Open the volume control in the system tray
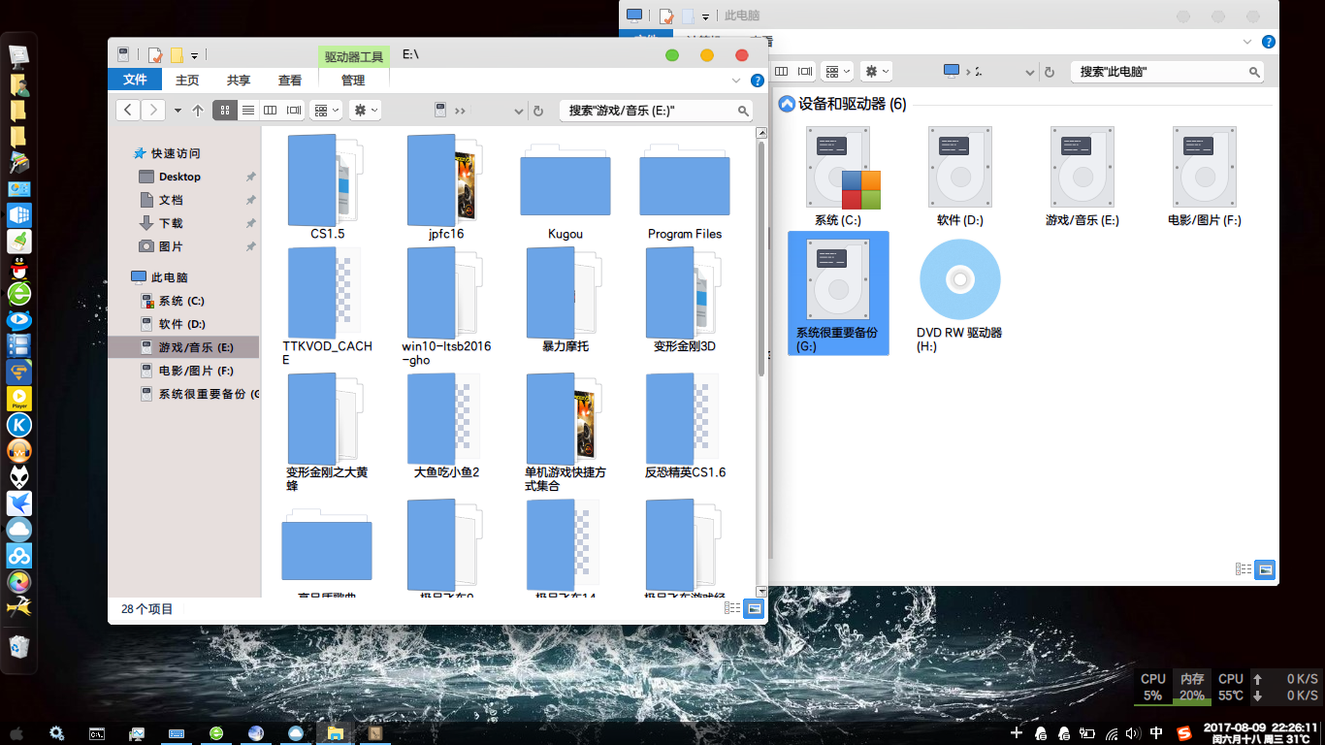Image resolution: width=1325 pixels, height=745 pixels. point(1133,733)
